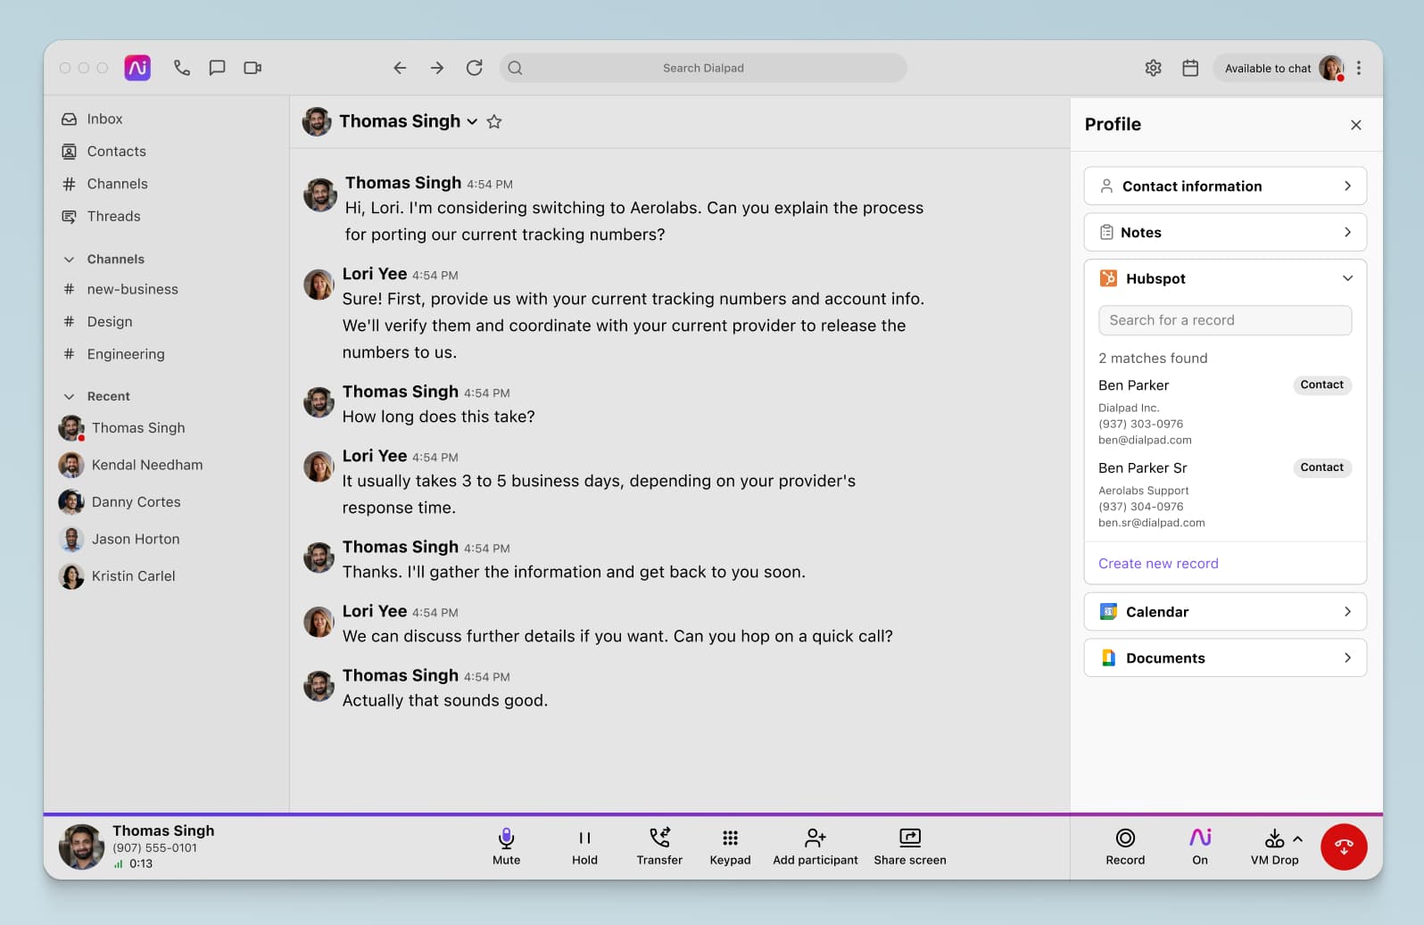This screenshot has width=1424, height=925.
Task: Star Thomas Singh conversation as favorite
Action: [494, 122]
